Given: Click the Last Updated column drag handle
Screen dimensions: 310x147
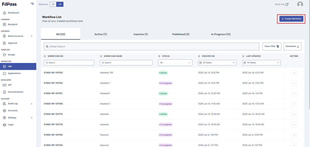Looking at the screenshot, I should click(243, 56).
